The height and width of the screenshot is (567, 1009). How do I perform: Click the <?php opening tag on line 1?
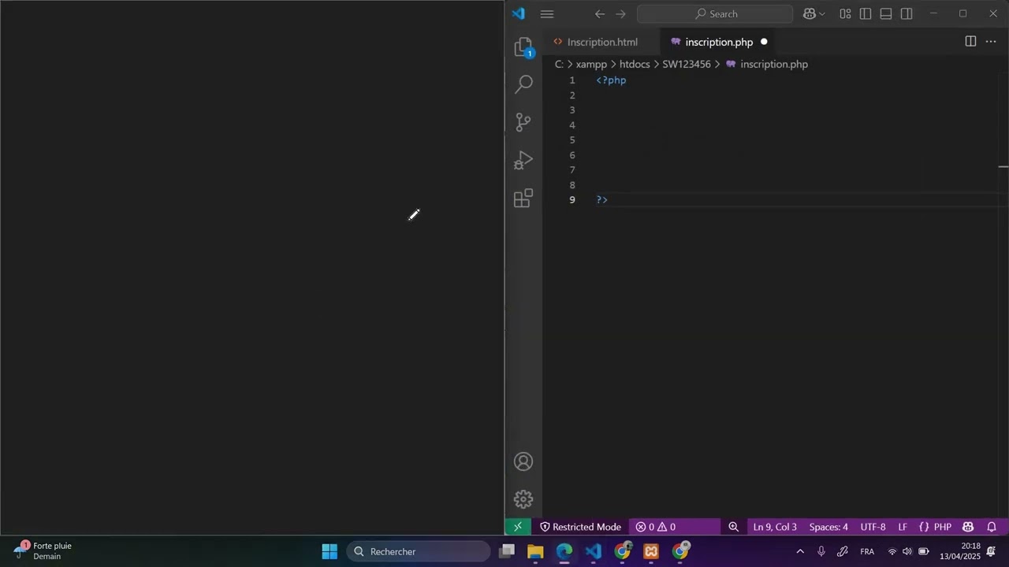pos(611,80)
